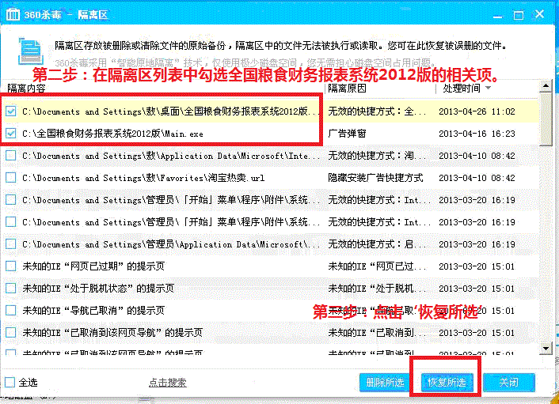This screenshot has width=559, height=404.
Task: Click the quarantine document icon
Action: coord(31,51)
